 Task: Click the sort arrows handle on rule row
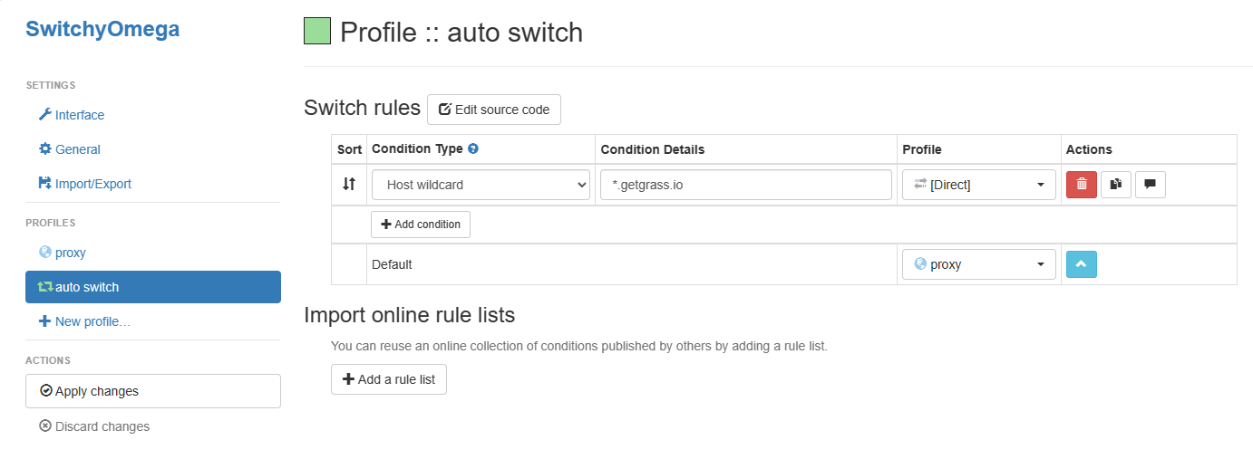tap(349, 185)
